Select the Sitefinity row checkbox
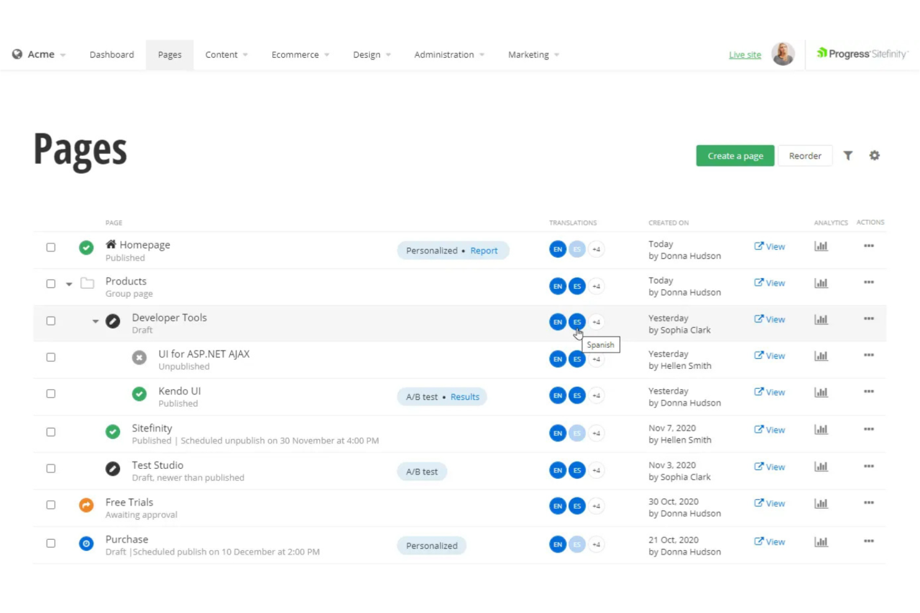The image size is (920, 613). click(x=51, y=432)
